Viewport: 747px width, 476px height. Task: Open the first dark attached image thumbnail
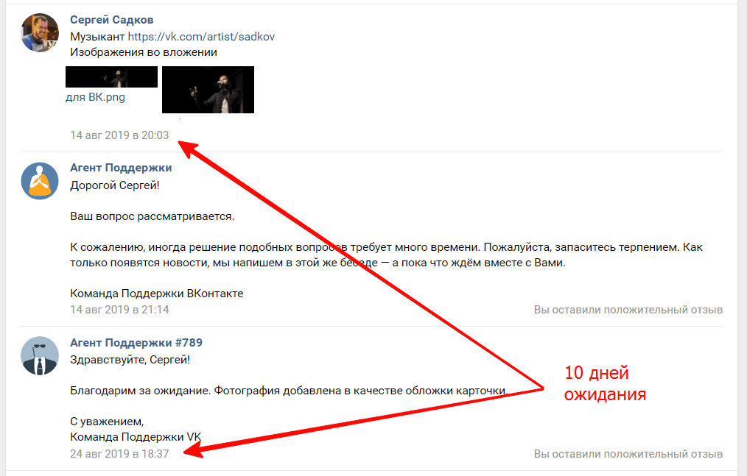[111, 77]
